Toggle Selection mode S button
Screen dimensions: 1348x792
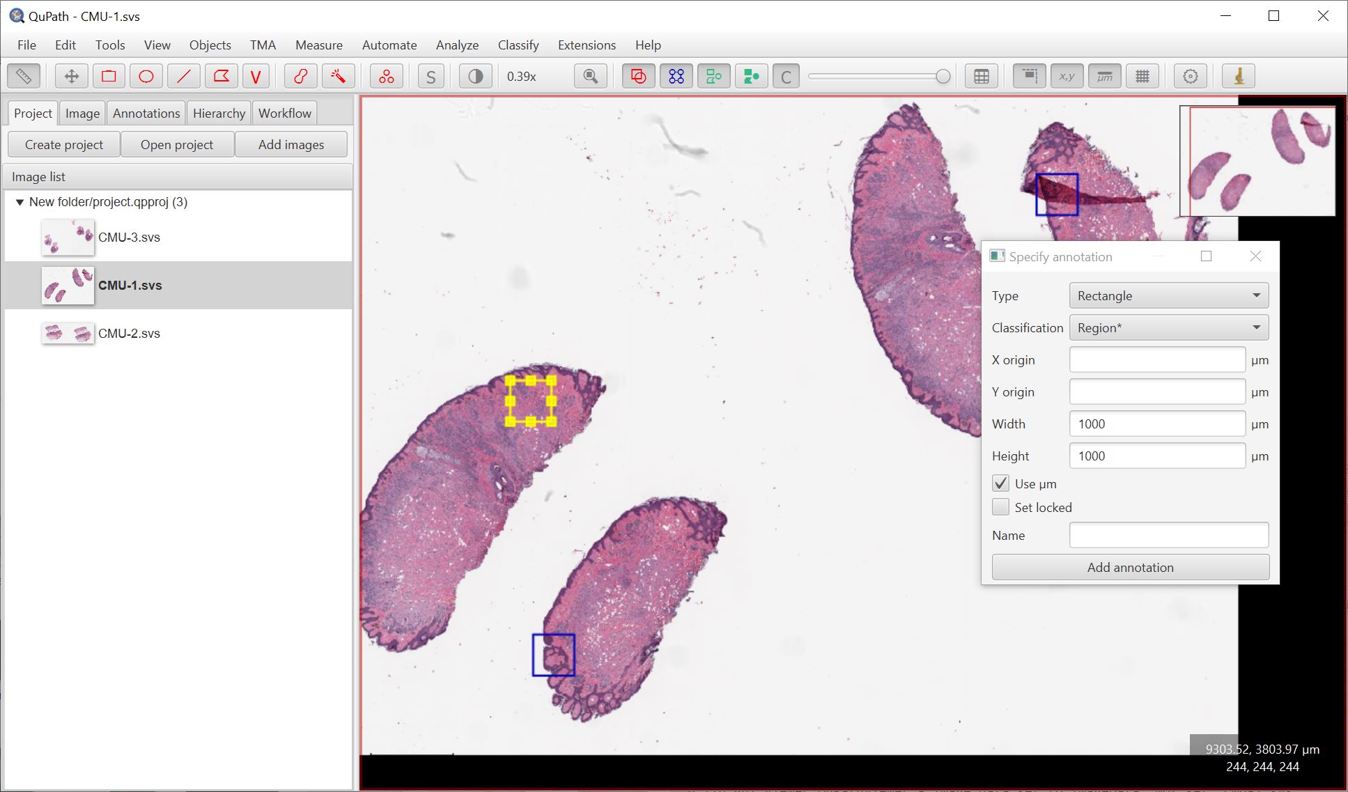tap(431, 76)
